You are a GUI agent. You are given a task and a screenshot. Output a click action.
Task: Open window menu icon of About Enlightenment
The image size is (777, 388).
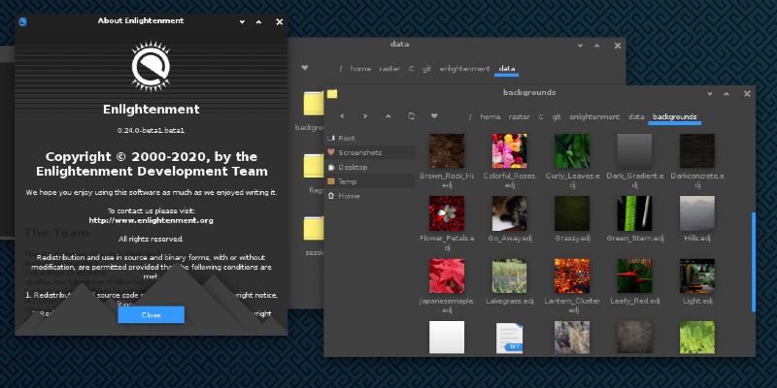tap(23, 20)
